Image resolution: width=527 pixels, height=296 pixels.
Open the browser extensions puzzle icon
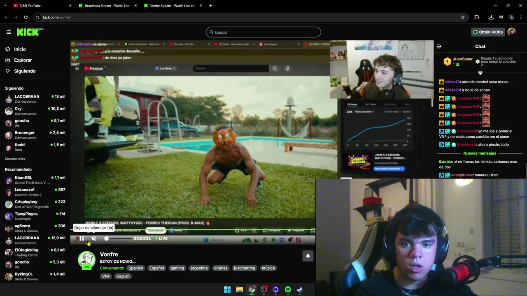pyautogui.click(x=476, y=17)
